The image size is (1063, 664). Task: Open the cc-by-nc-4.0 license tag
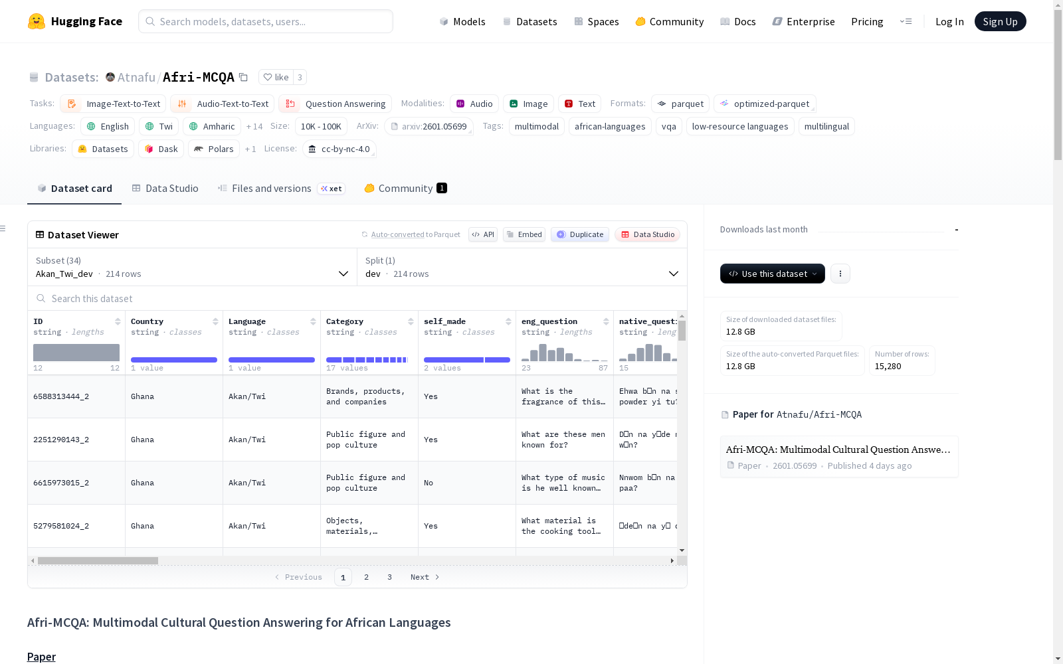[x=339, y=149]
